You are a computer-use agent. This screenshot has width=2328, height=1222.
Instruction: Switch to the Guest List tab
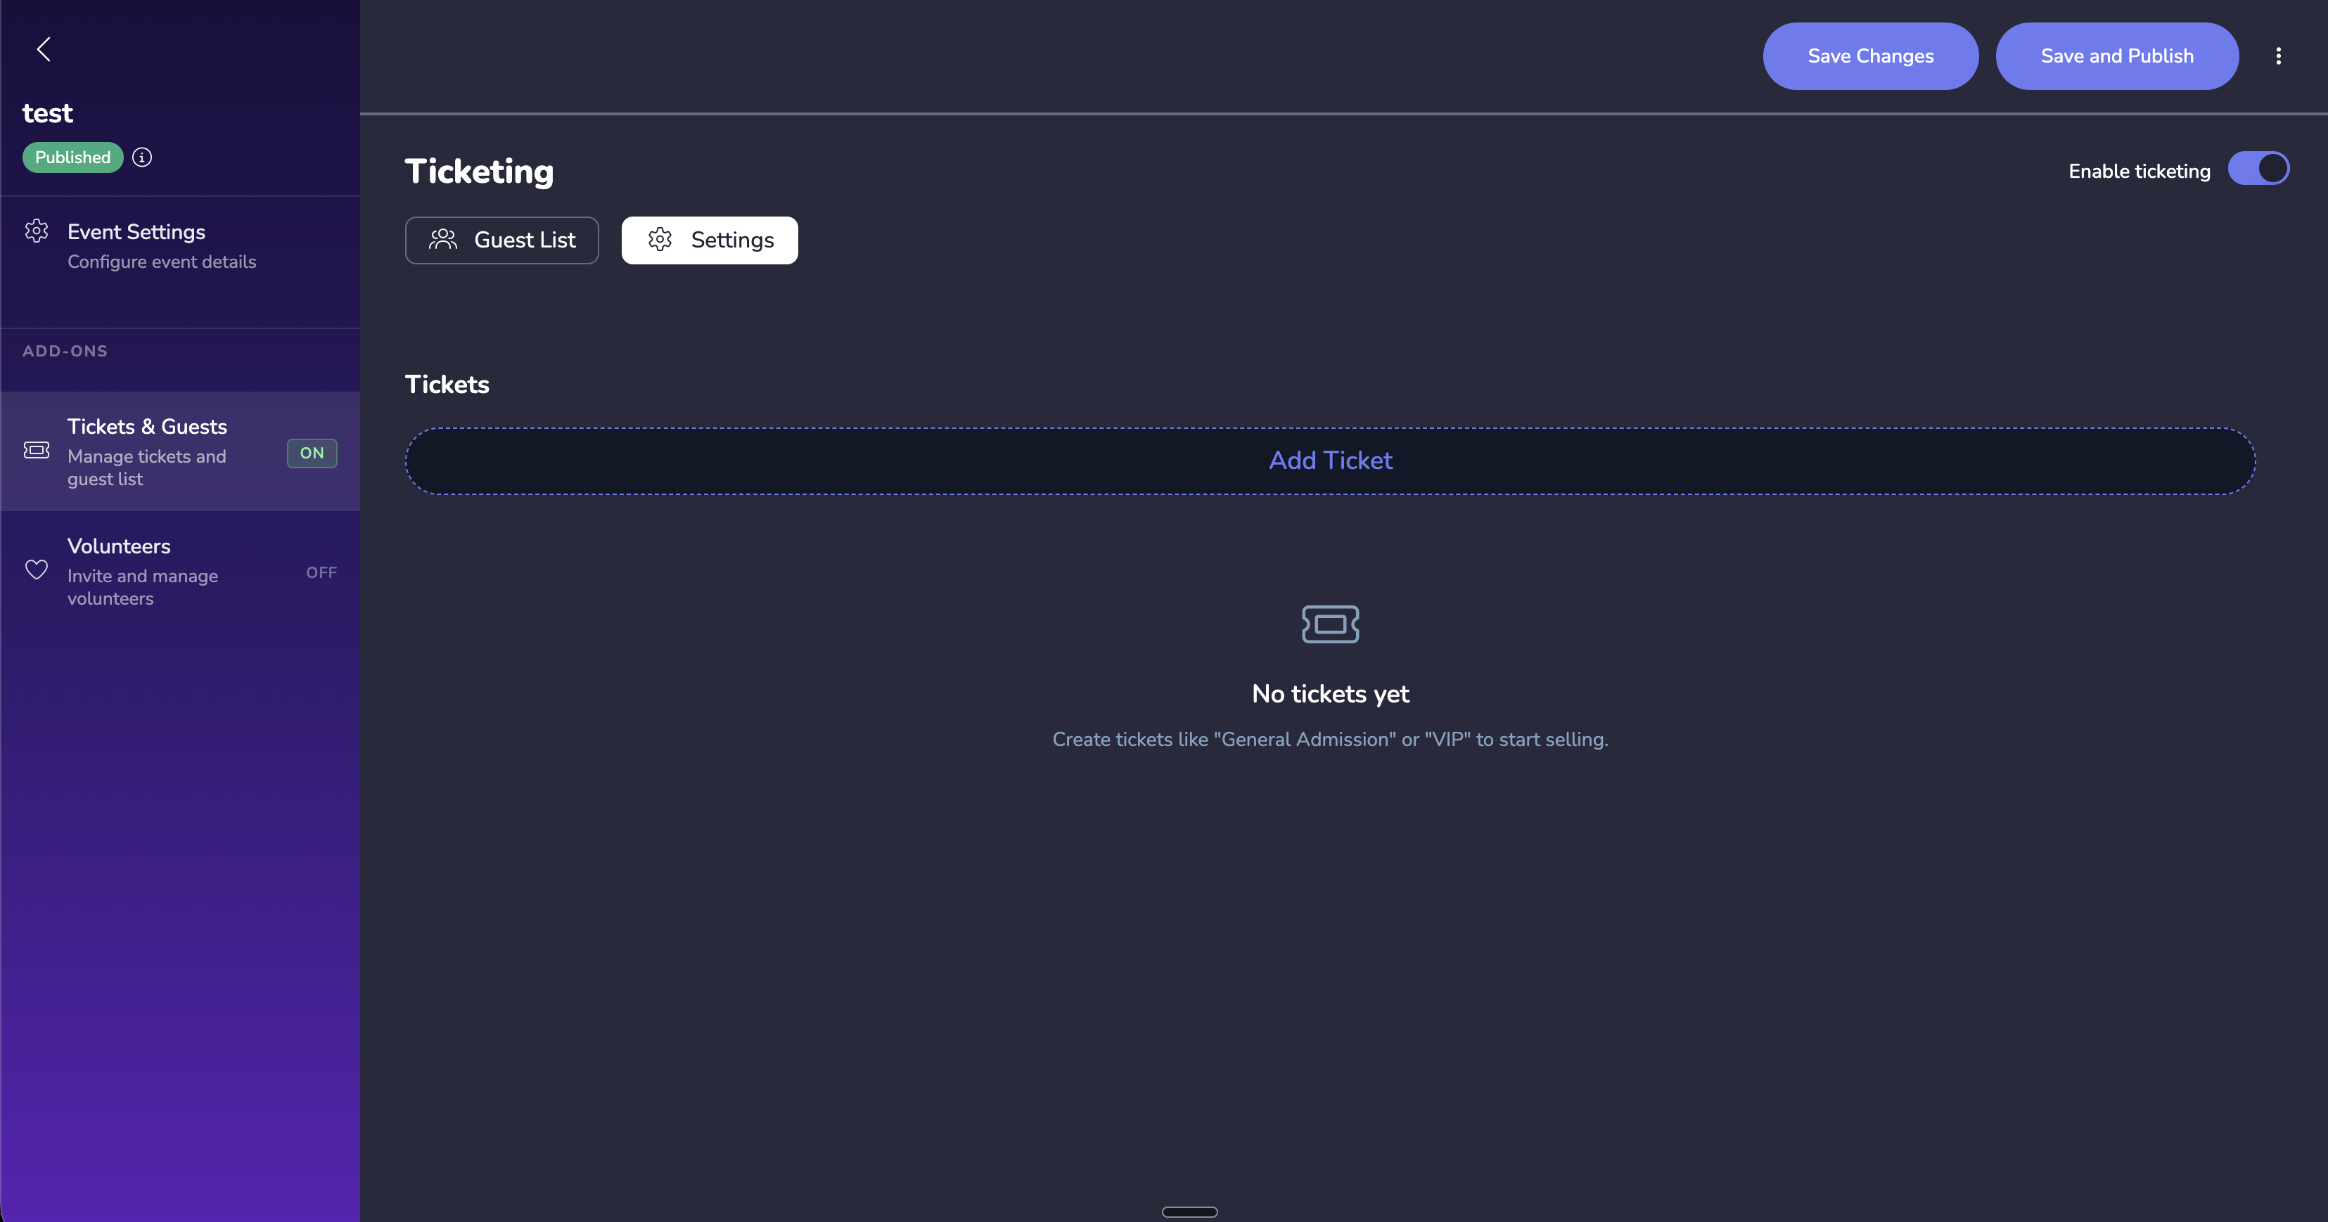(x=501, y=239)
